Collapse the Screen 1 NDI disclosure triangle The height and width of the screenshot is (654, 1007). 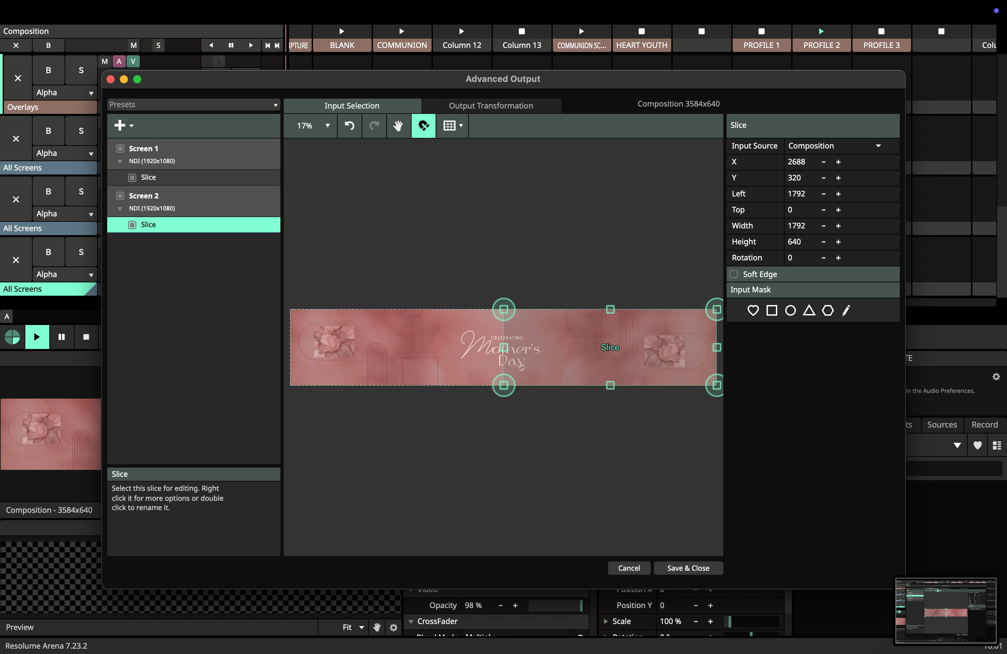(x=120, y=161)
